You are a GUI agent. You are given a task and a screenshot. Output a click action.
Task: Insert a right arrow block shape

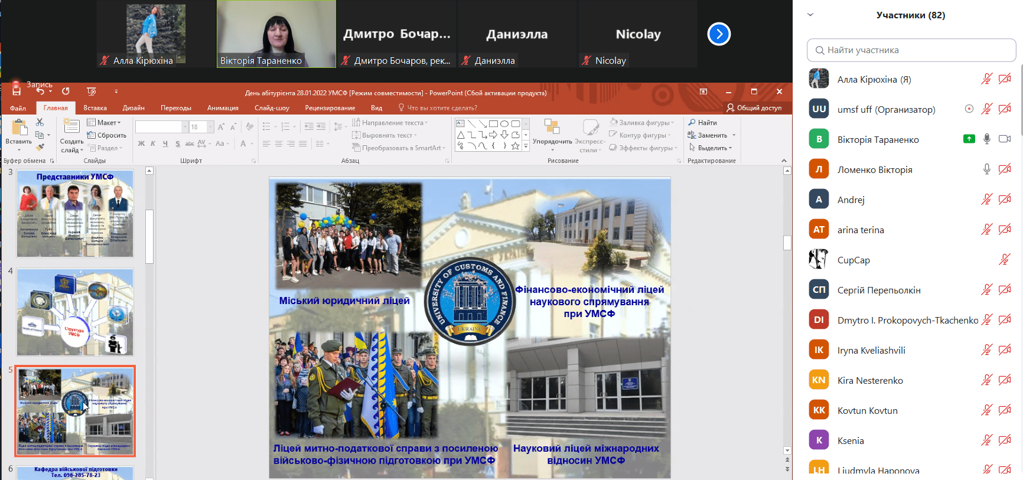493,135
